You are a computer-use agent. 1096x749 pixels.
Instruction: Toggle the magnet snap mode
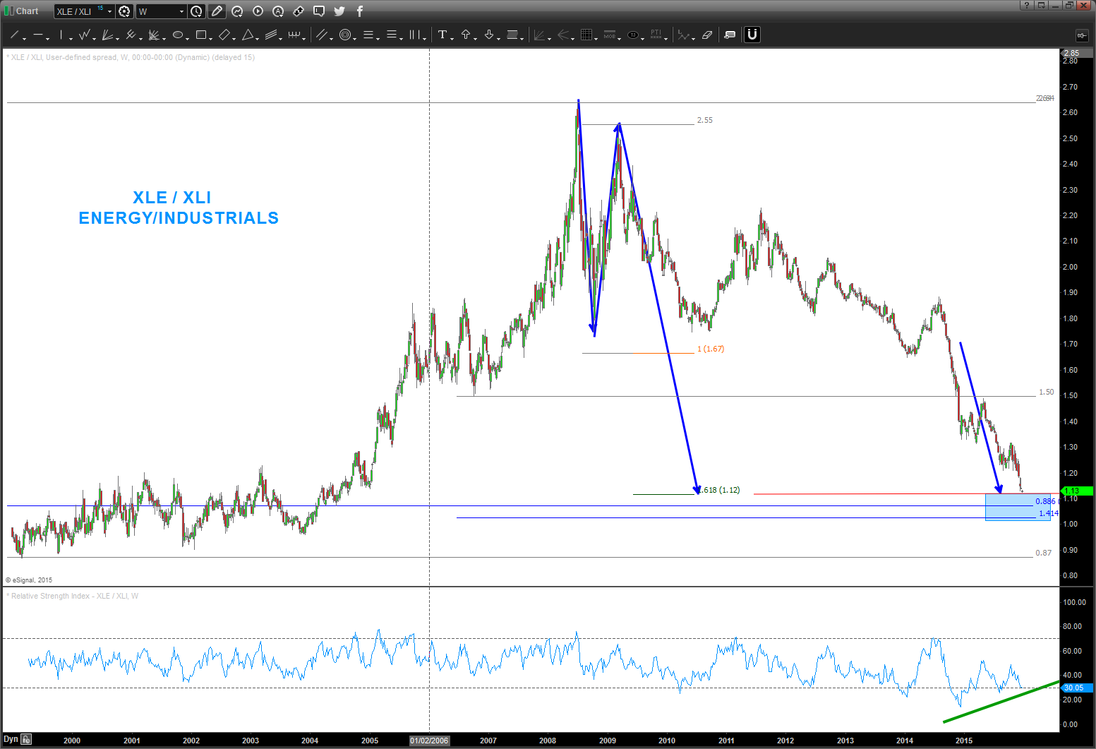(752, 35)
